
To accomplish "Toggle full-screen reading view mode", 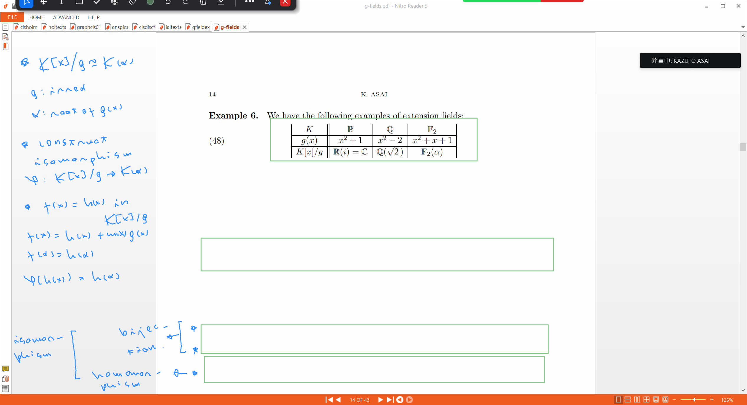I will [655, 399].
